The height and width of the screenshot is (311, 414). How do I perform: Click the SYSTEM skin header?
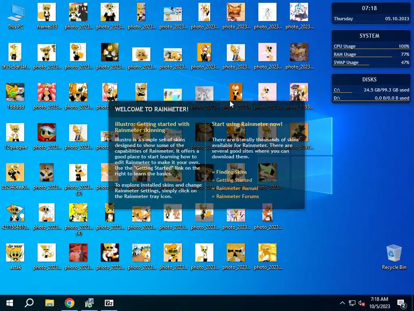point(369,36)
